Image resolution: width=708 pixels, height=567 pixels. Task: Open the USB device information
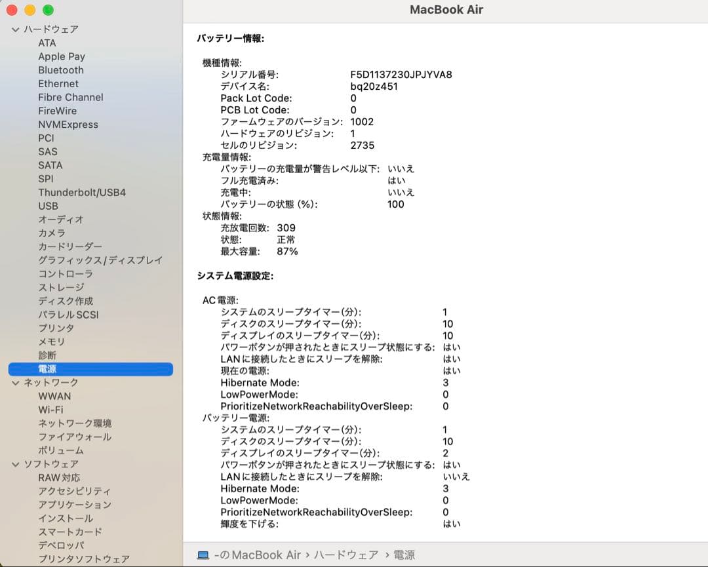coord(49,206)
